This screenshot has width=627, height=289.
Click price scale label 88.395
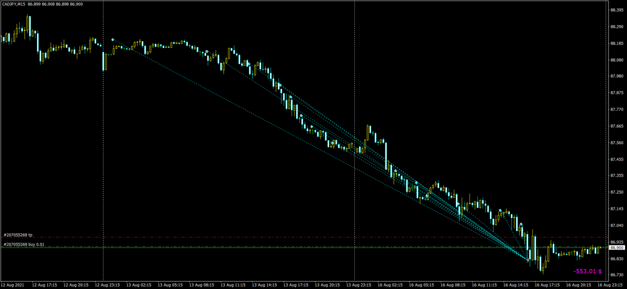[617, 10]
